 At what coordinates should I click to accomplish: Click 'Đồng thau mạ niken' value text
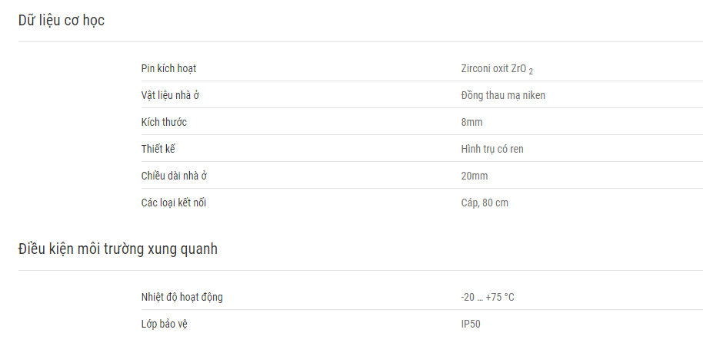[503, 95]
